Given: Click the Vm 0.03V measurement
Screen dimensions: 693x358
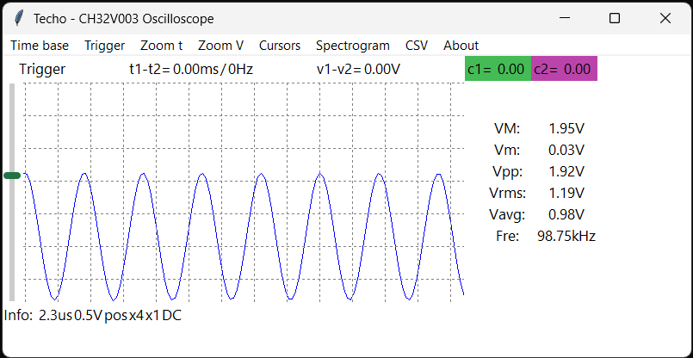Looking at the screenshot, I should (540, 151).
